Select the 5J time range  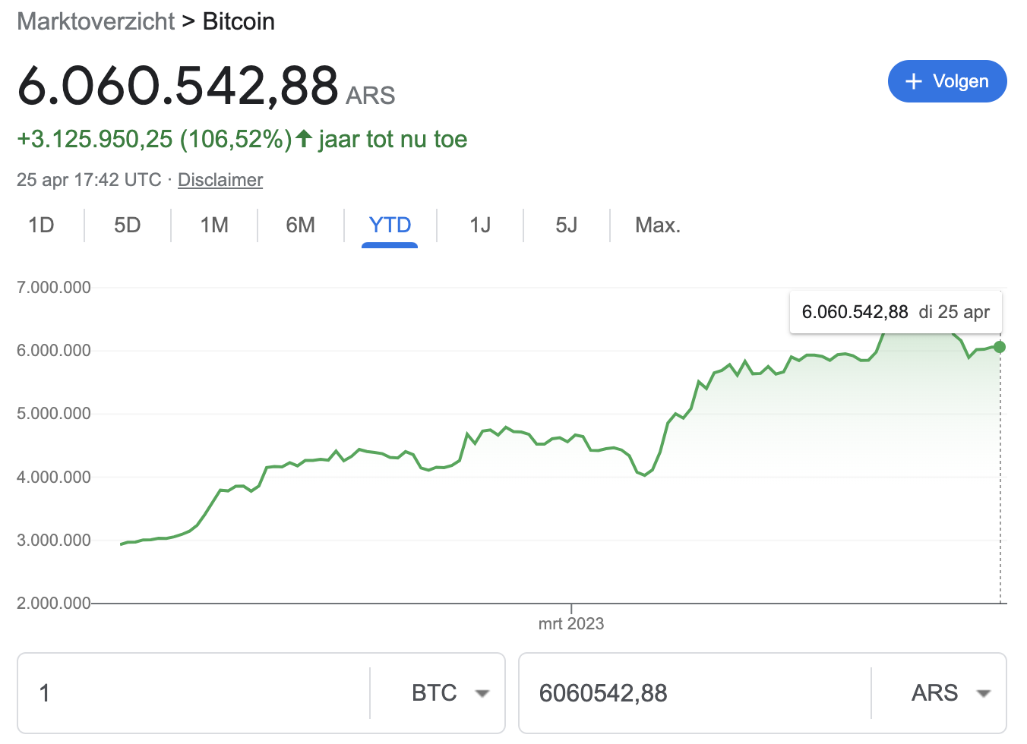(566, 225)
